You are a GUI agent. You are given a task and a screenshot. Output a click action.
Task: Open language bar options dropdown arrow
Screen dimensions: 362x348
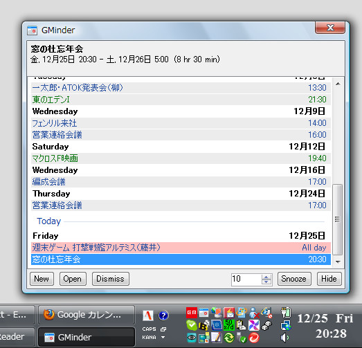[x=163, y=338]
